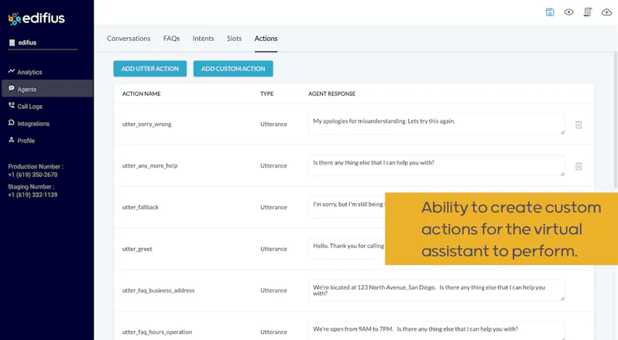Switch to the FAQs tab

pyautogui.click(x=171, y=39)
